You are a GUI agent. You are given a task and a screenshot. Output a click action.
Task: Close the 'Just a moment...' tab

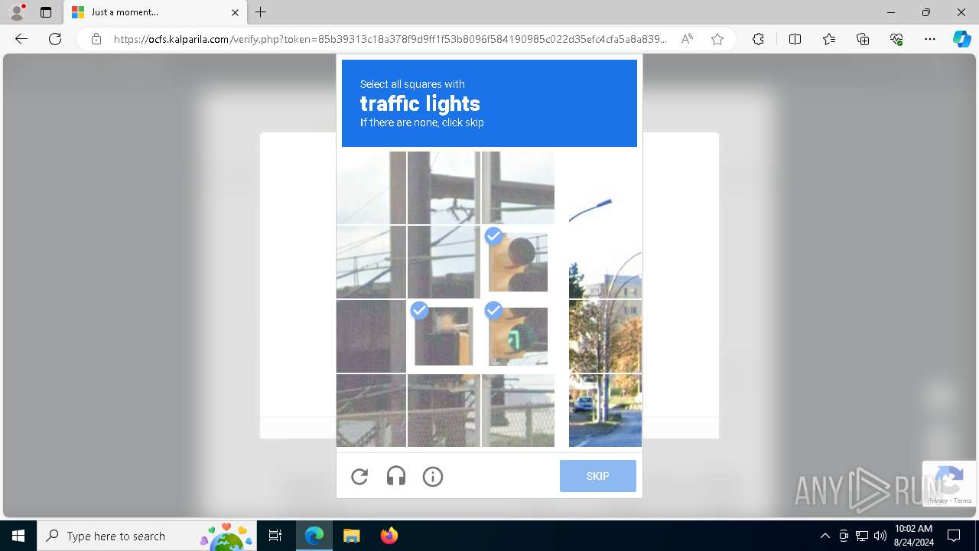point(235,12)
